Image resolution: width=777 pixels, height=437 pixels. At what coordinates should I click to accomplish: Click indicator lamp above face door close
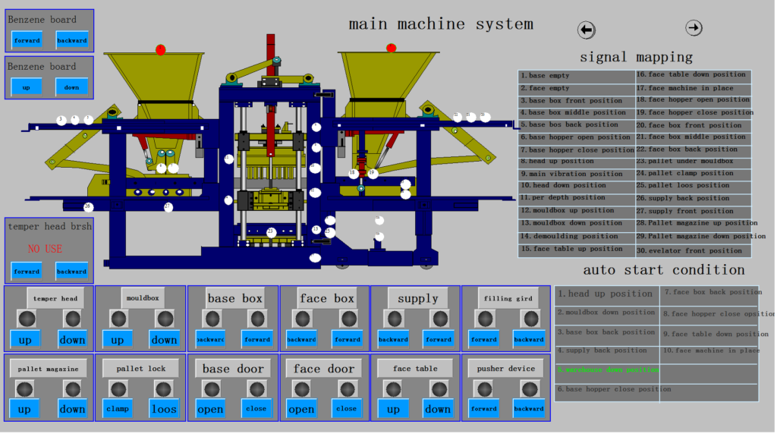(348, 389)
